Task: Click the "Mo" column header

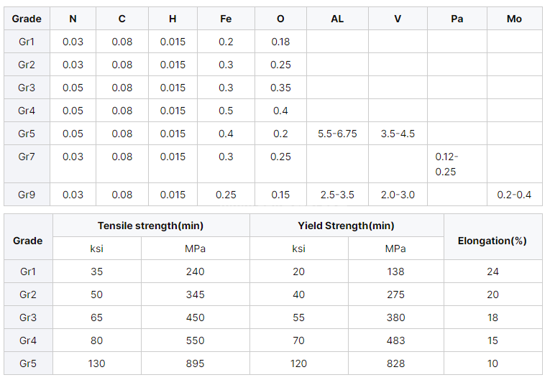Action: tap(514, 19)
